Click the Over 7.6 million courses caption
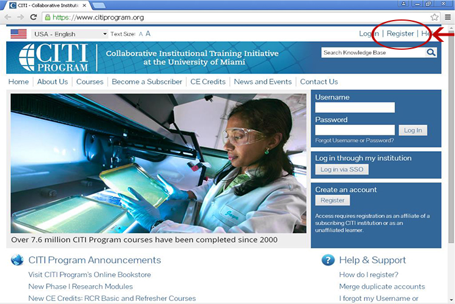 (x=144, y=240)
